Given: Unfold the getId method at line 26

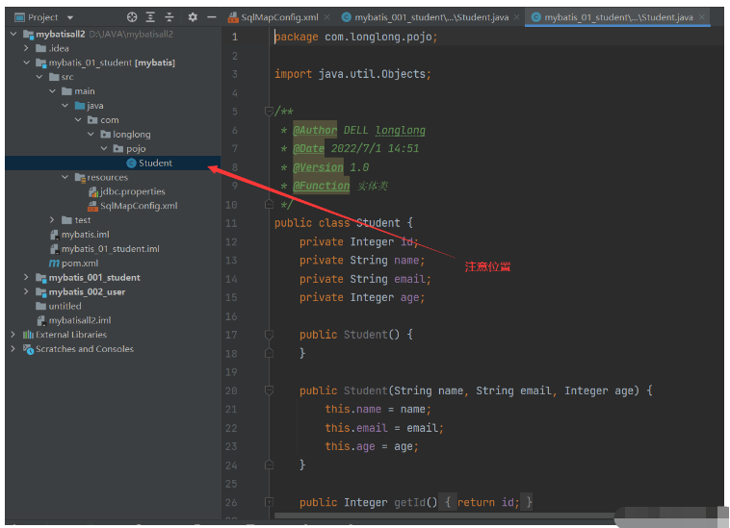Looking at the screenshot, I should tap(271, 502).
